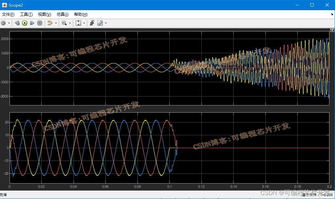Open the 帮助(H) menu
Image resolution: width=335 pixels, height=199 pixels.
point(81,14)
